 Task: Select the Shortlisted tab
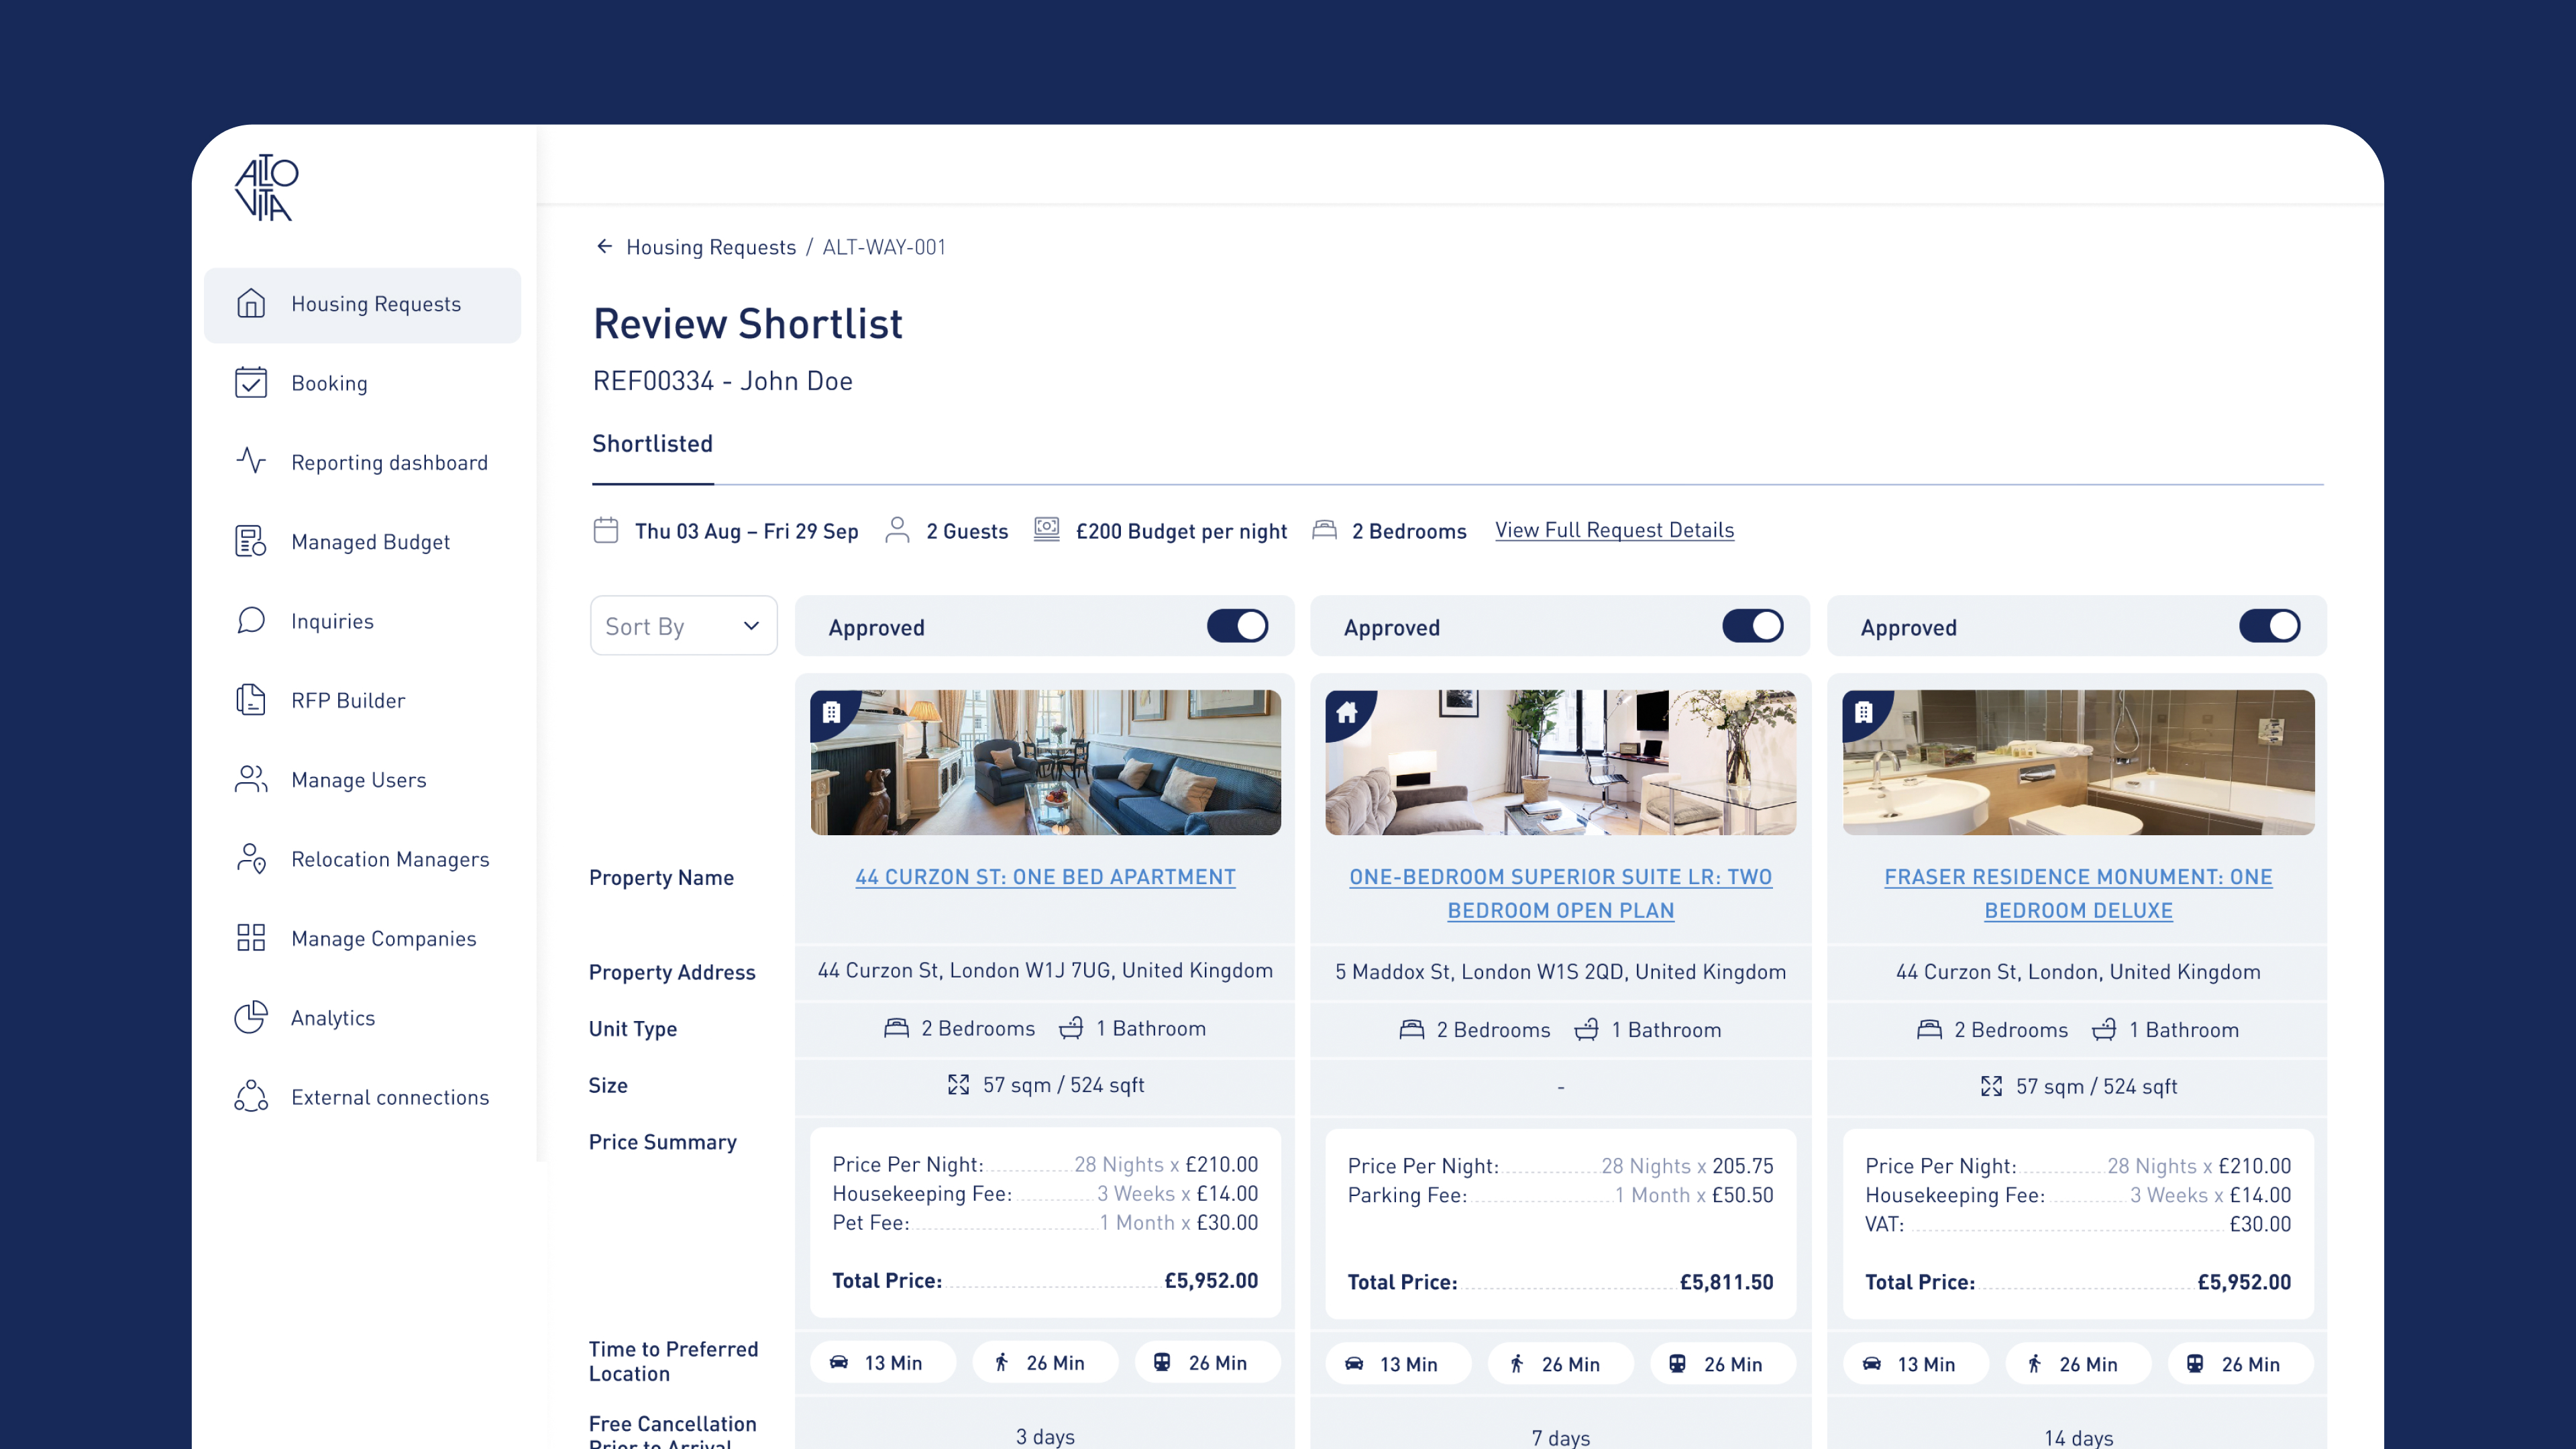[x=652, y=444]
